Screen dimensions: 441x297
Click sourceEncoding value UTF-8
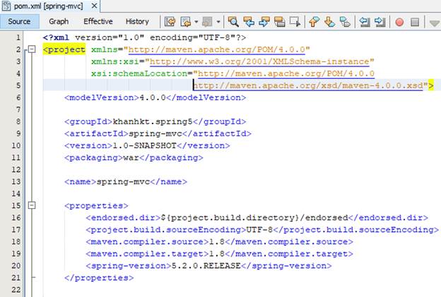259,230
